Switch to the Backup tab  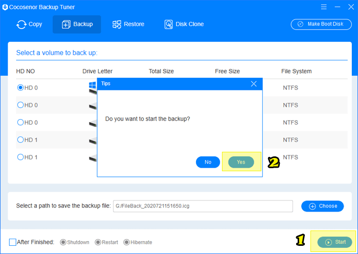pyautogui.click(x=77, y=24)
